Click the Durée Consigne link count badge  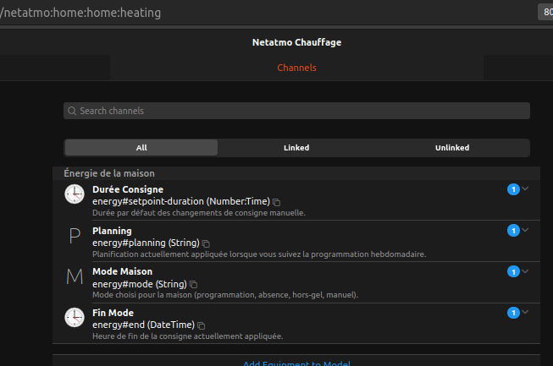point(513,189)
